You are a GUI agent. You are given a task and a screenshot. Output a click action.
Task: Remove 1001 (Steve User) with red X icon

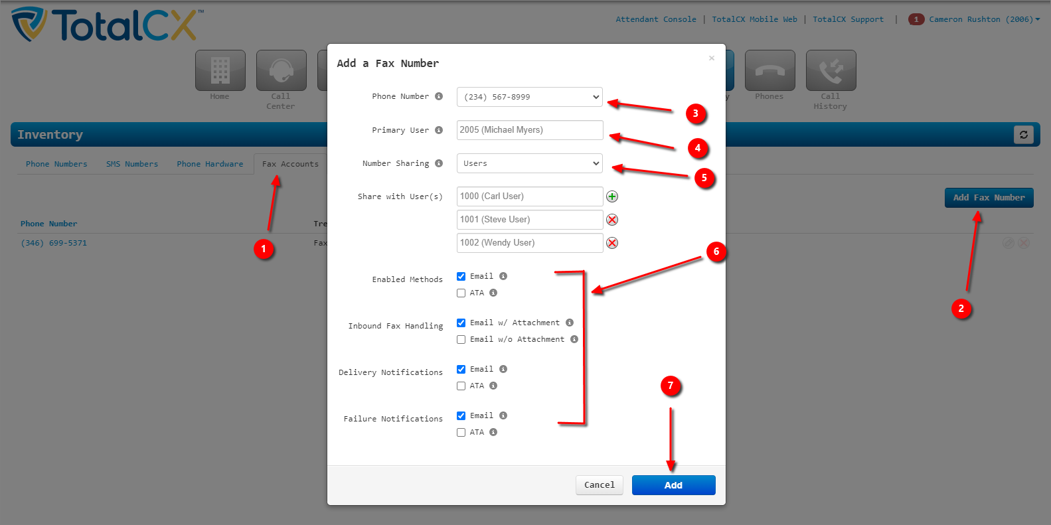click(x=612, y=220)
